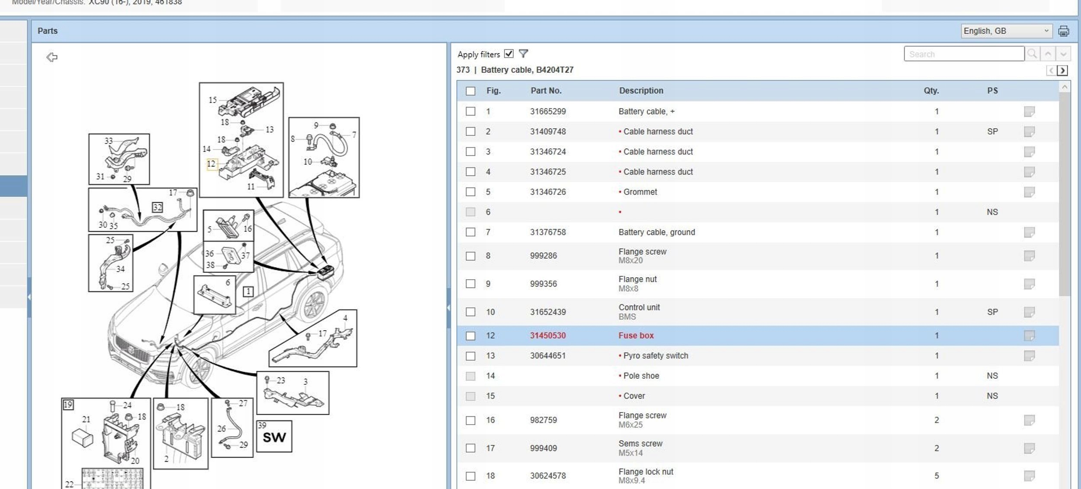
Task: Sort by Description column header
Action: 641,91
